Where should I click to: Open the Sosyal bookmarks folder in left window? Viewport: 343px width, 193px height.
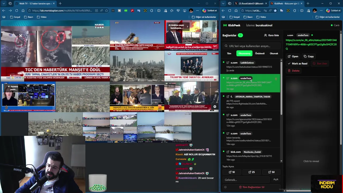pyautogui.click(x=15, y=17)
